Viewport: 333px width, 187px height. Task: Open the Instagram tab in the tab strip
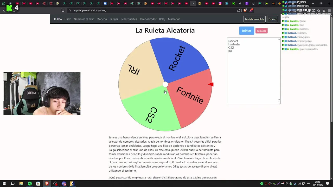point(220,4)
